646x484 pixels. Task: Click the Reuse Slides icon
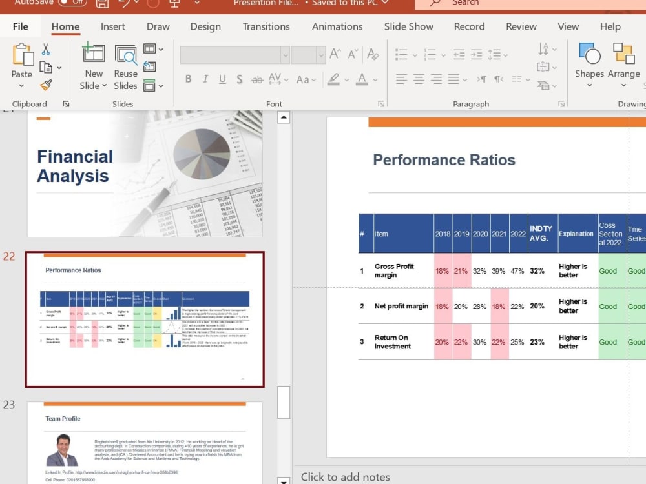pos(125,54)
